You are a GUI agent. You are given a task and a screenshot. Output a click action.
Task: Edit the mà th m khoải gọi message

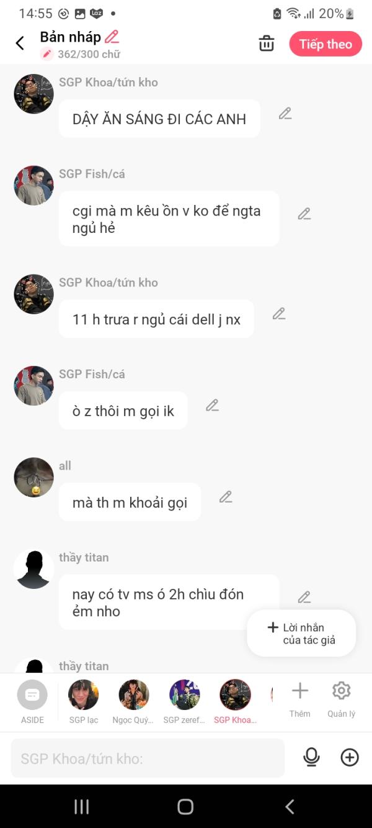tap(226, 497)
